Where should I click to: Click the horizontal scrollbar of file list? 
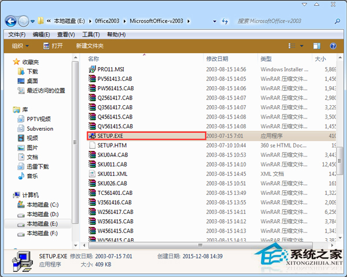coord(201,245)
